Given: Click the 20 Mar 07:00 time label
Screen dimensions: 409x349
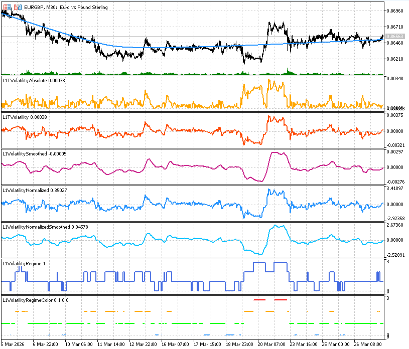Looking at the screenshot, I should coord(271,344).
